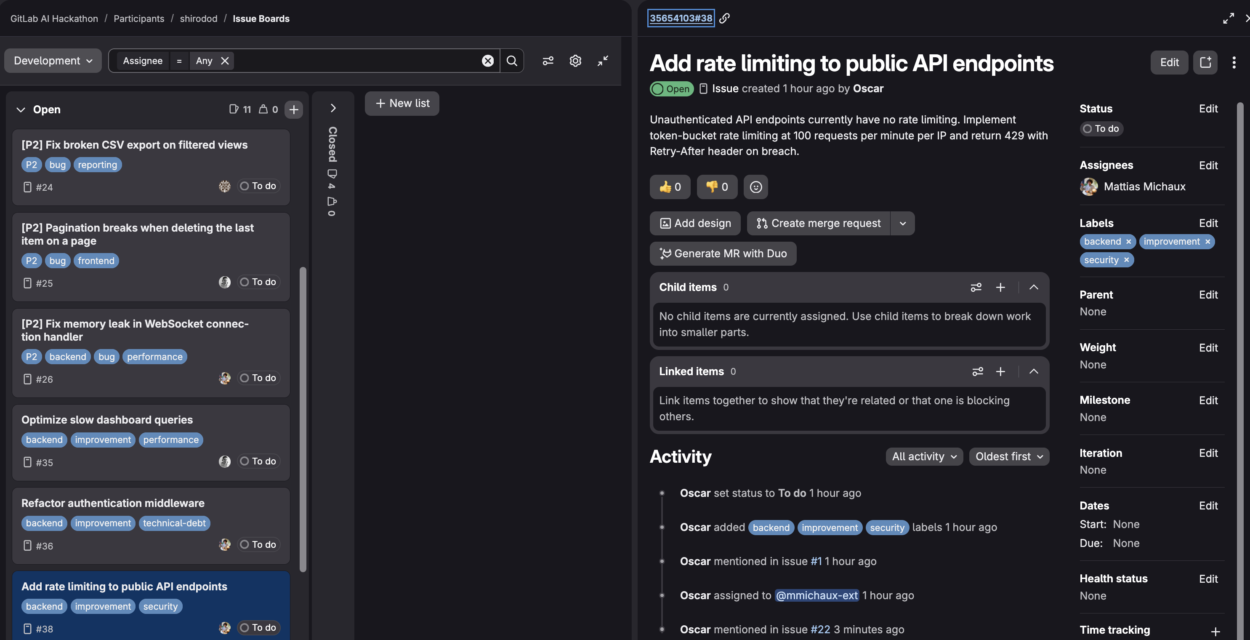
Task: Open the All activity filter dropdown
Action: click(924, 456)
